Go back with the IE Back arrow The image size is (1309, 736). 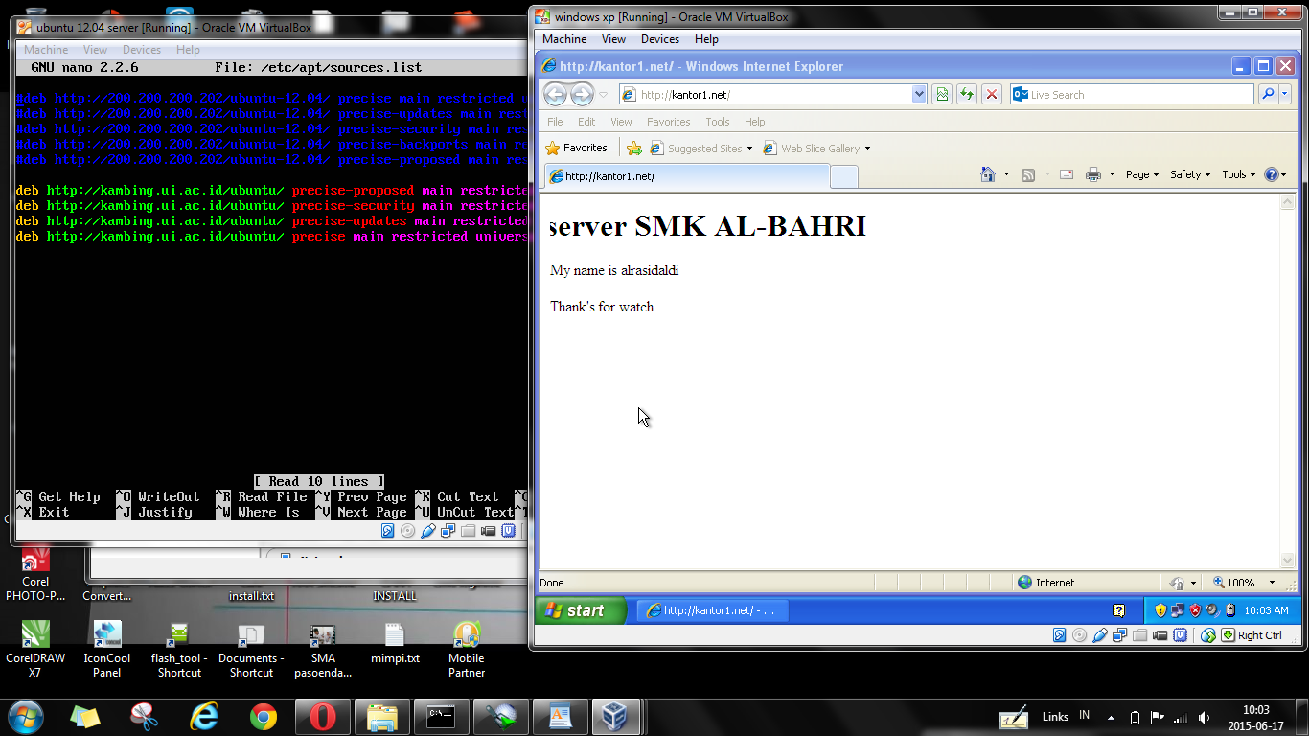tap(556, 94)
